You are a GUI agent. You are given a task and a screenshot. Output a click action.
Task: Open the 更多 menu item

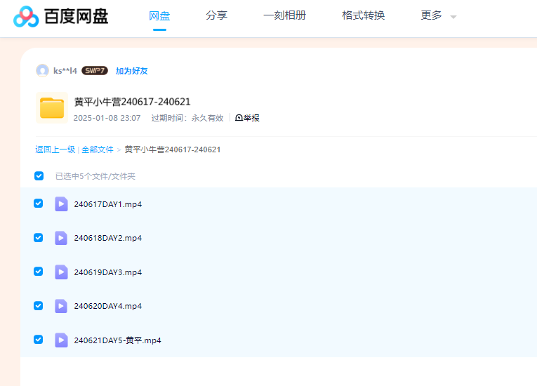click(x=431, y=15)
